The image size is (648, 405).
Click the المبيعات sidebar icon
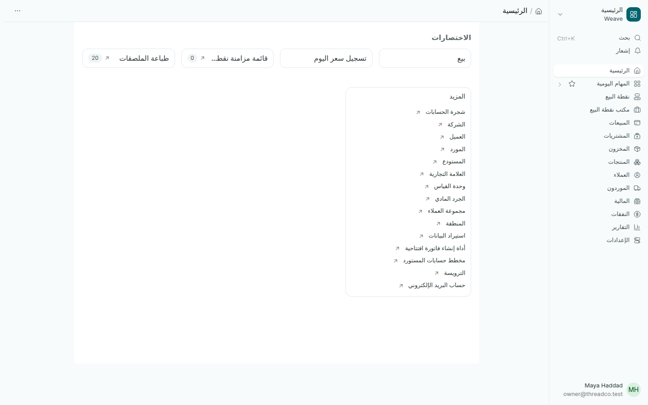[x=637, y=123]
